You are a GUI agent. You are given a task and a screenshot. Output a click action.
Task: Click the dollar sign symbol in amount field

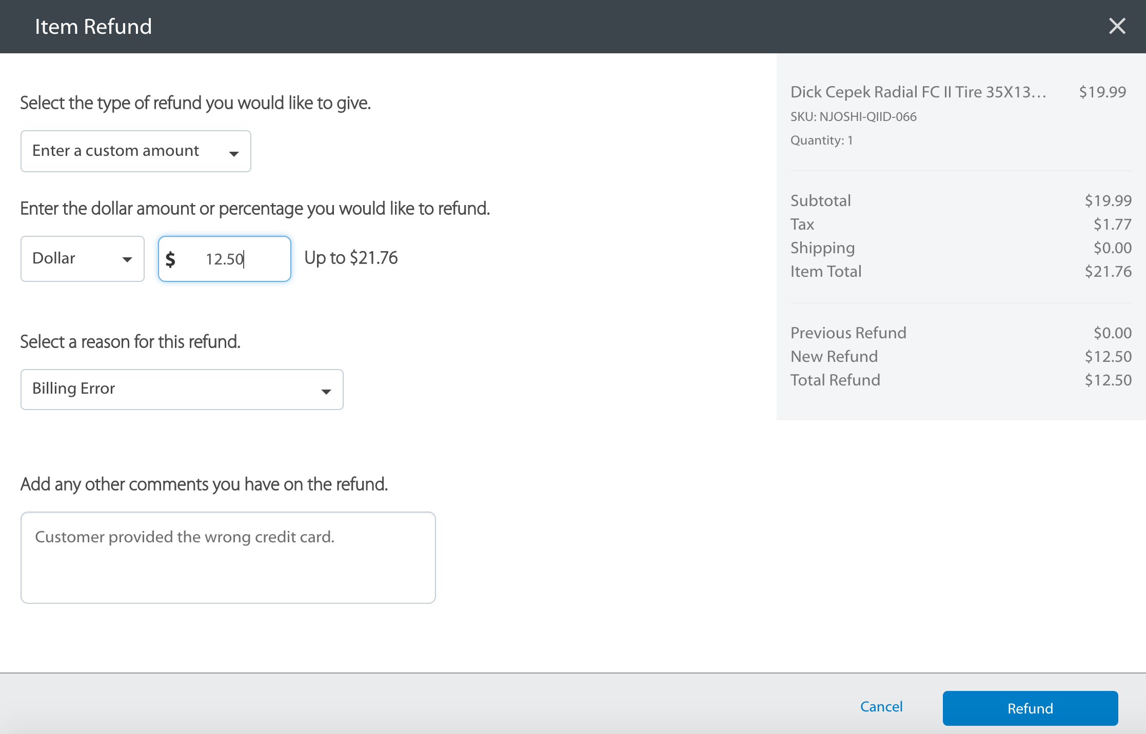pos(171,259)
